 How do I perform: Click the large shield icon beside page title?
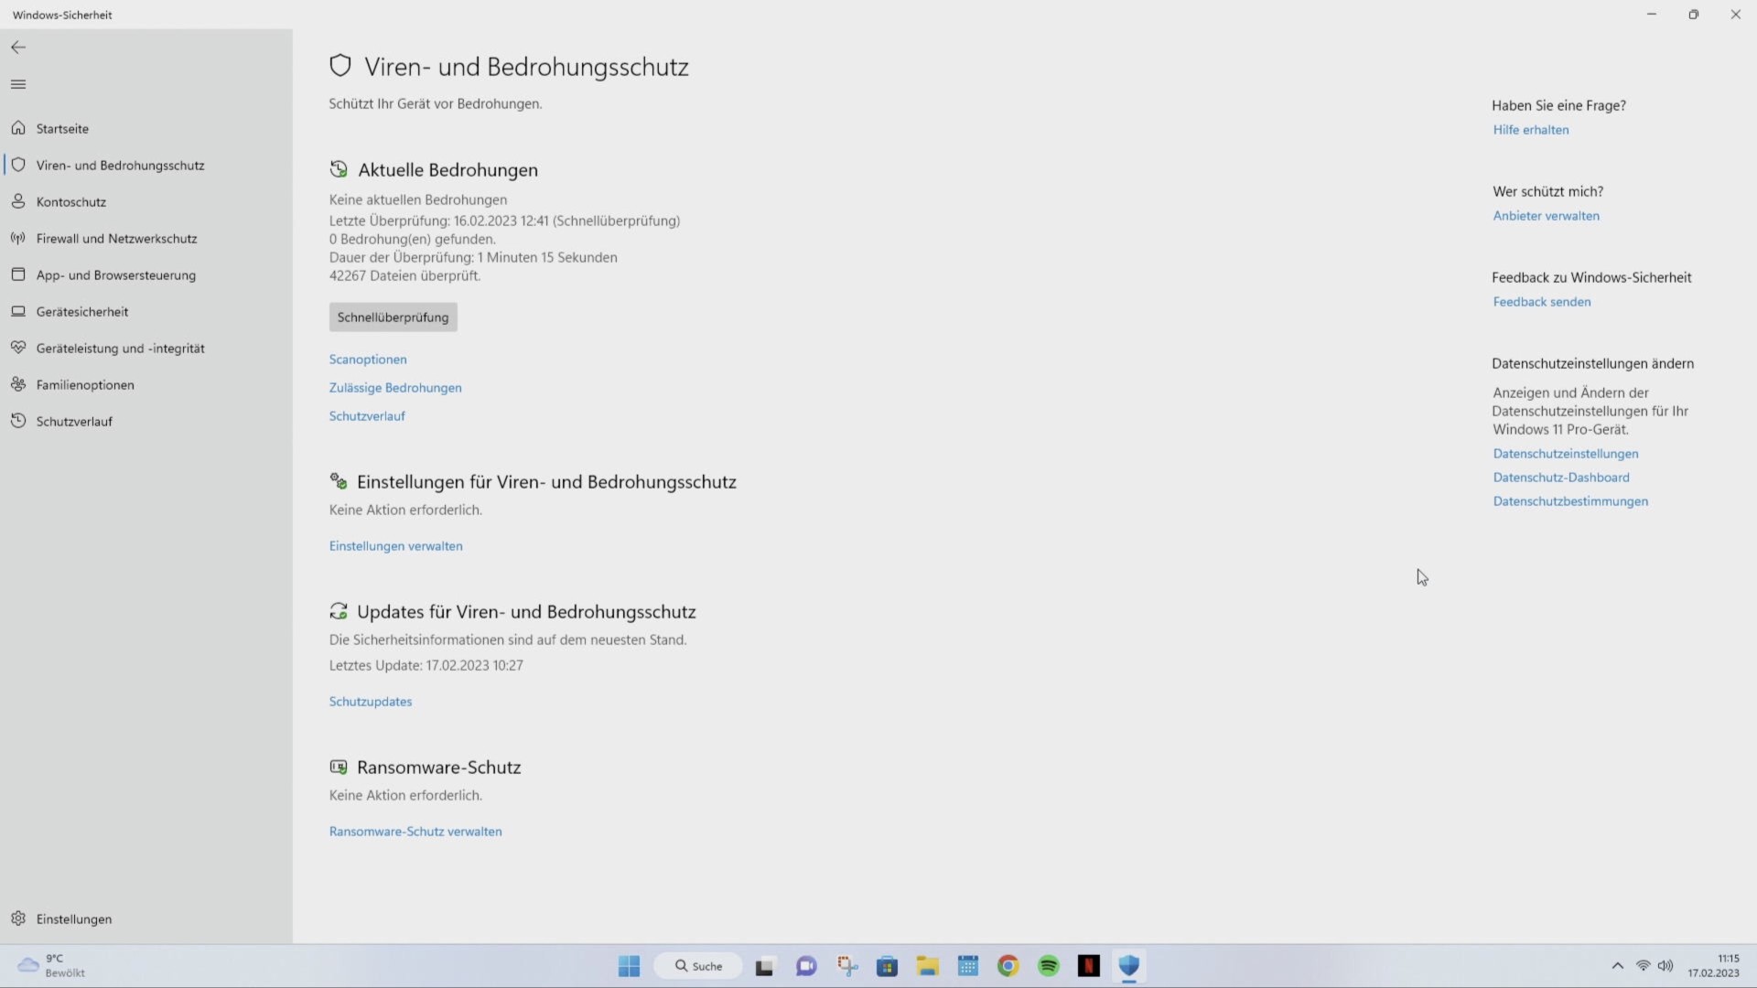point(340,65)
